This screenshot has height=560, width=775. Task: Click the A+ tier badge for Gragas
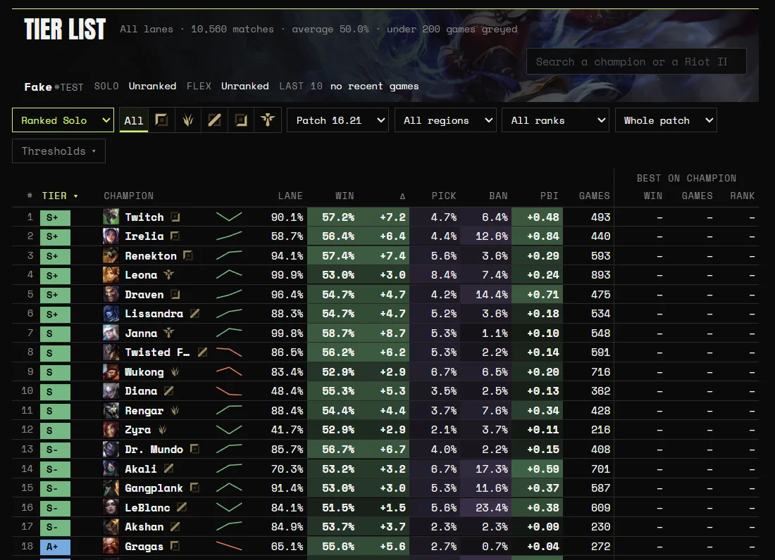pos(55,547)
